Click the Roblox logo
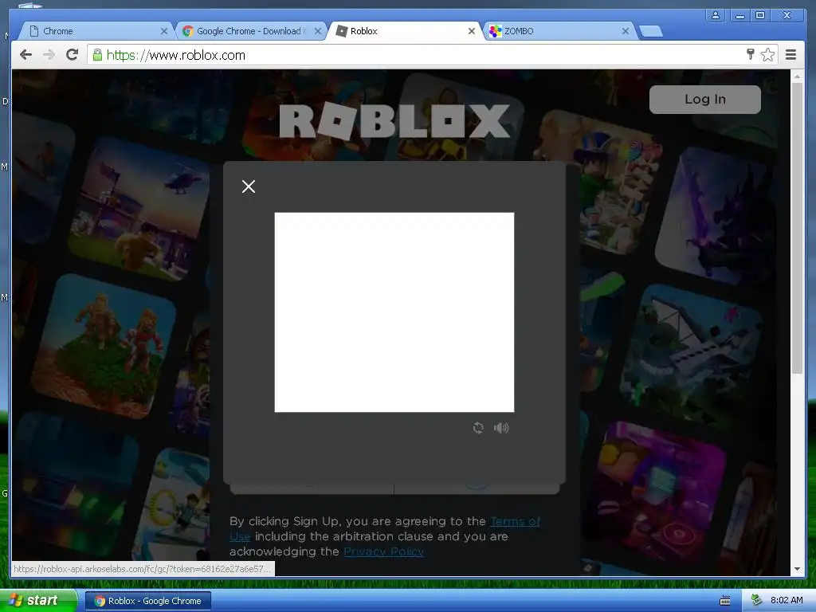Screen dimensions: 816x612 [x=394, y=121]
